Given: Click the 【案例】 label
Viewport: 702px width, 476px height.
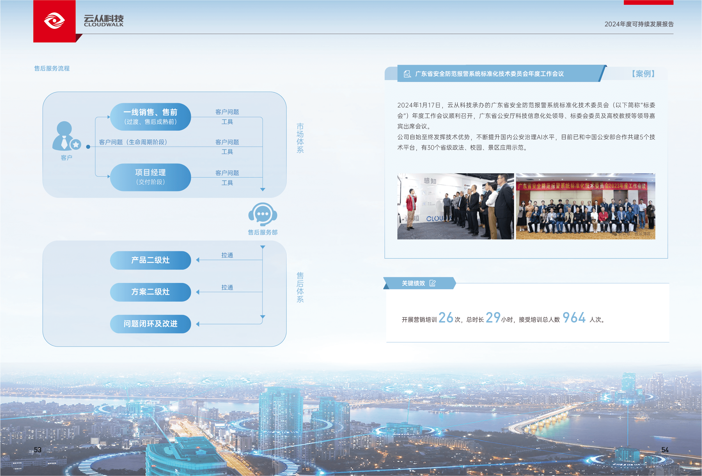Looking at the screenshot, I should point(643,74).
